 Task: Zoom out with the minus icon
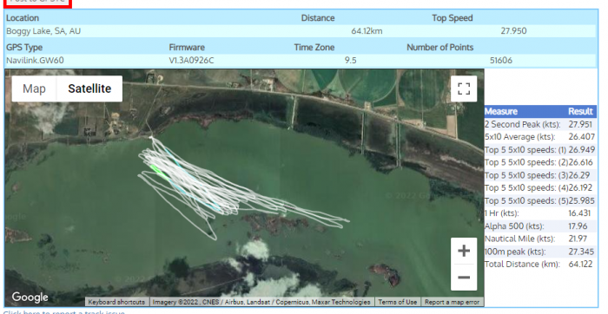pos(464,278)
